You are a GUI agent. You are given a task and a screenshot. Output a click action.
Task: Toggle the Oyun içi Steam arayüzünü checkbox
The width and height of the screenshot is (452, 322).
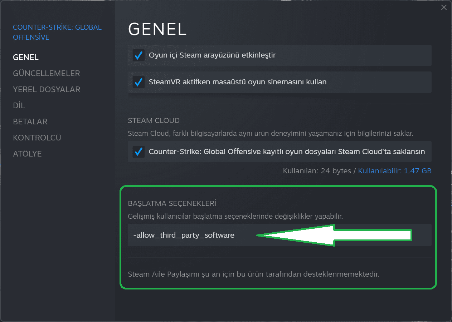pyautogui.click(x=138, y=55)
